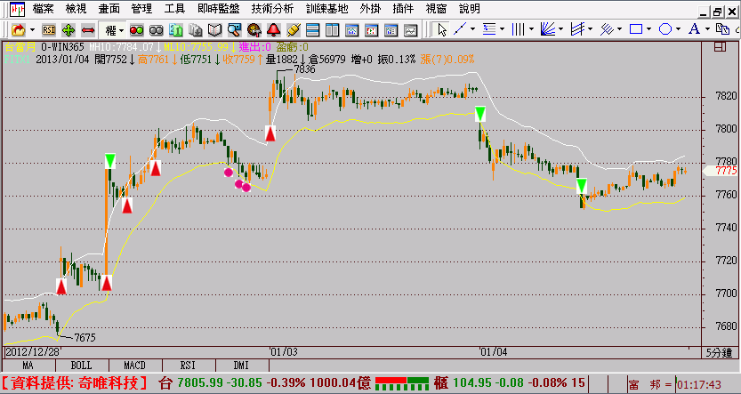Click the red alarm bell icon
741x394 pixels.
[x=272, y=29]
